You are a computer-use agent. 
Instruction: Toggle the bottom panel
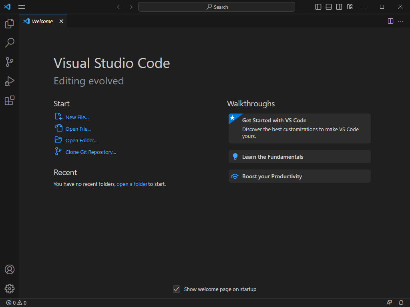[329, 7]
